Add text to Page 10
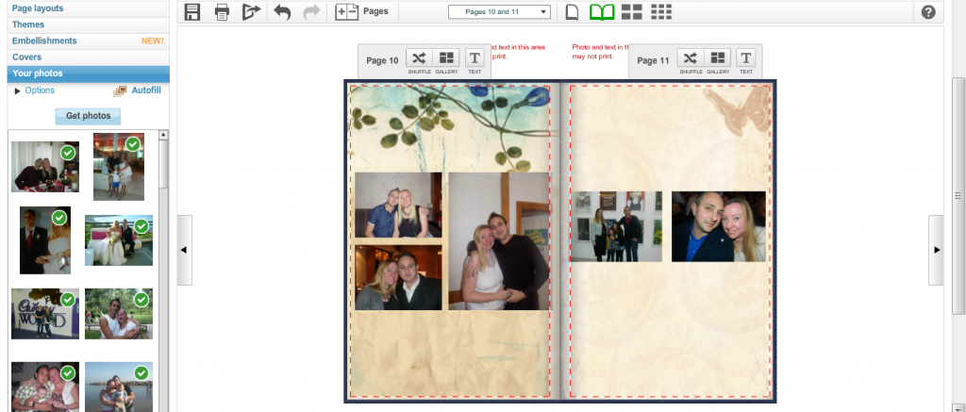 [475, 60]
